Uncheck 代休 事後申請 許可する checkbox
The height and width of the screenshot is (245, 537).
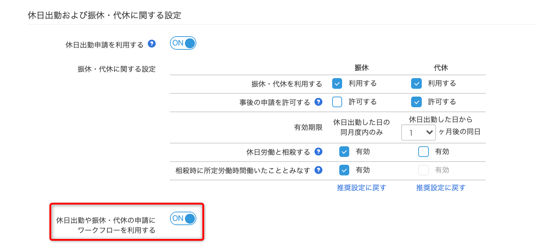click(x=416, y=102)
